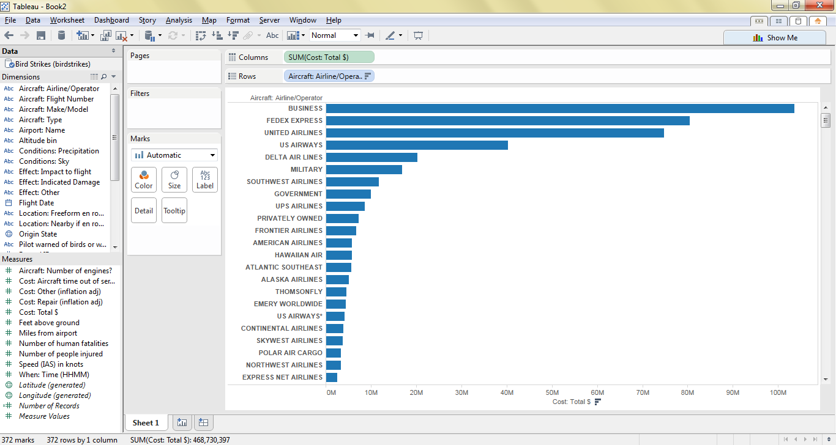
Task: Click the Connect to Data cylinder icon
Action: coord(61,35)
